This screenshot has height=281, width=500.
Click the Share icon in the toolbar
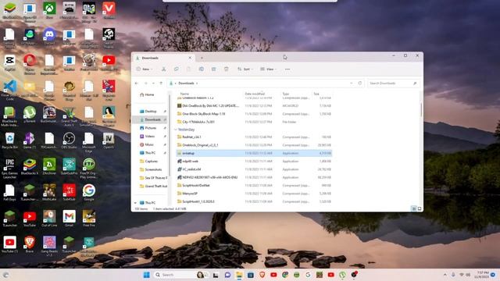[213, 69]
